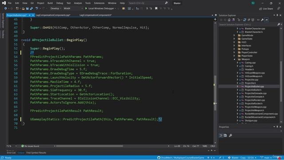284x160 pixels.
Task: Collapse the BeginPlay function outline
Action: [x=22, y=40]
